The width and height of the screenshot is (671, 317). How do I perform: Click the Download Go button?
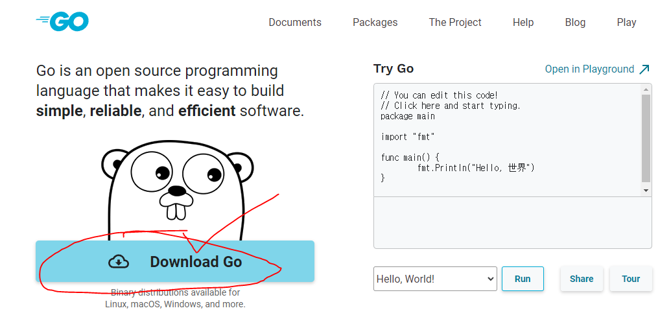click(175, 261)
